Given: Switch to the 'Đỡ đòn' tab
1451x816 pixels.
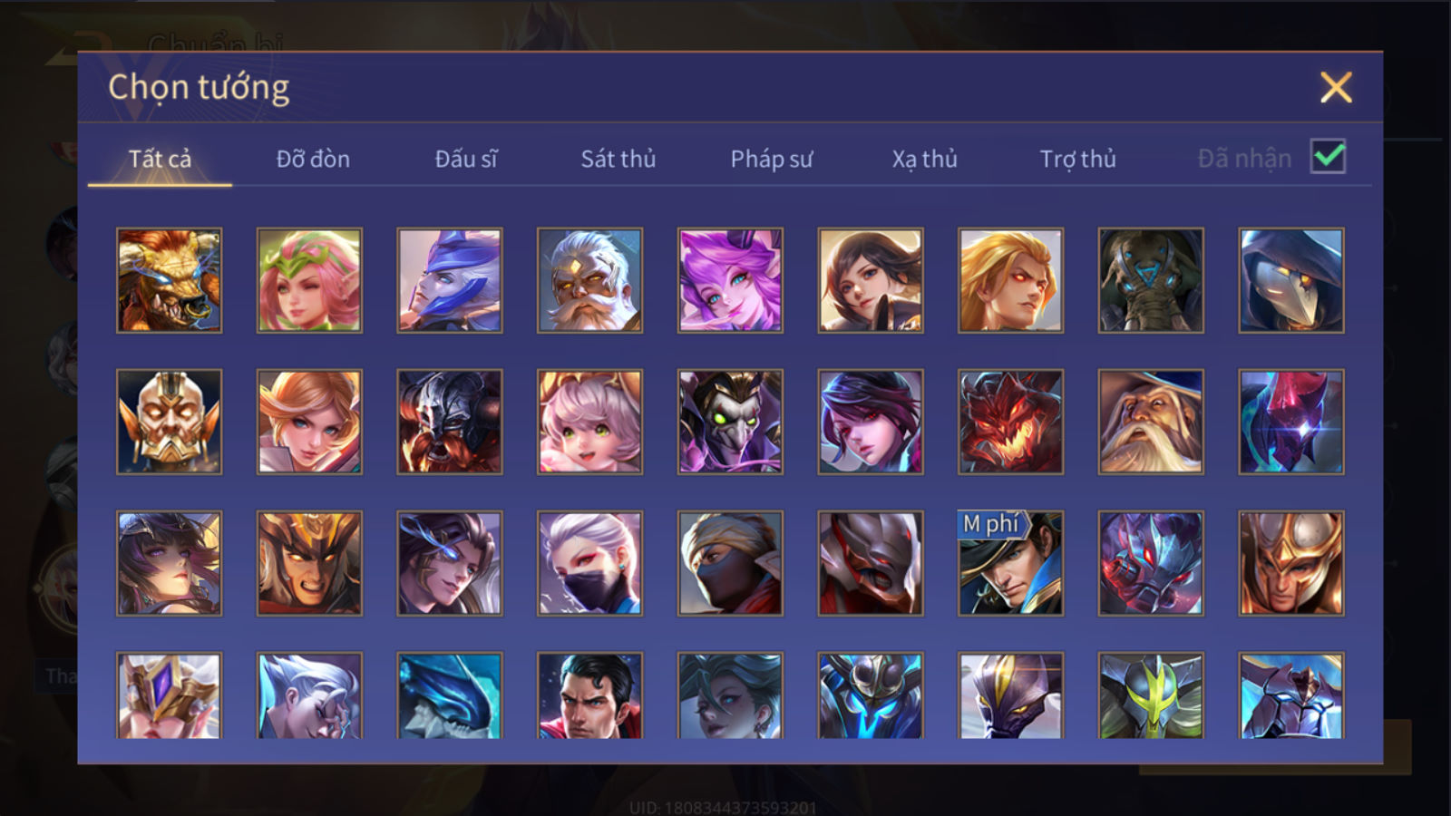Looking at the screenshot, I should [x=313, y=159].
